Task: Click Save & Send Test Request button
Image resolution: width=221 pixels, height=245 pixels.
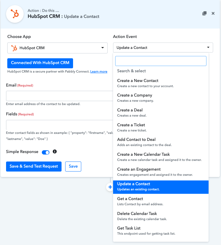Action: [x=34, y=166]
